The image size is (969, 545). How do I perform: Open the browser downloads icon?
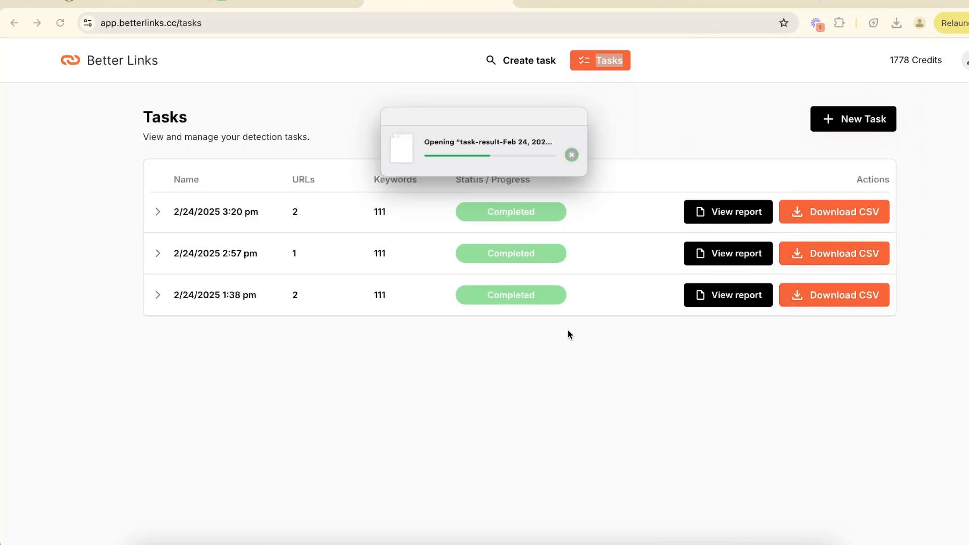[x=896, y=23]
